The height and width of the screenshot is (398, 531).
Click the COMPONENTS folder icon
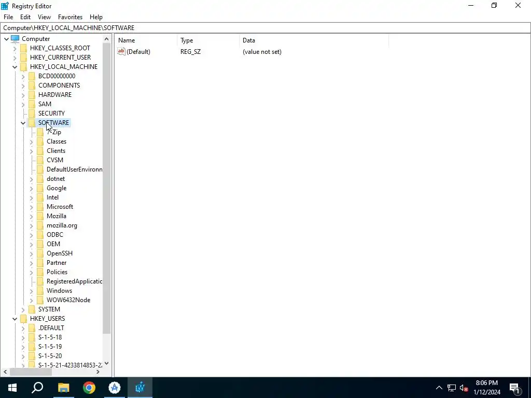point(32,86)
